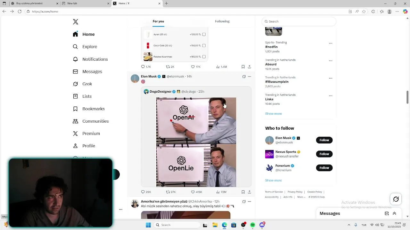Switch to the For you tab
410x230 pixels.
click(x=158, y=21)
